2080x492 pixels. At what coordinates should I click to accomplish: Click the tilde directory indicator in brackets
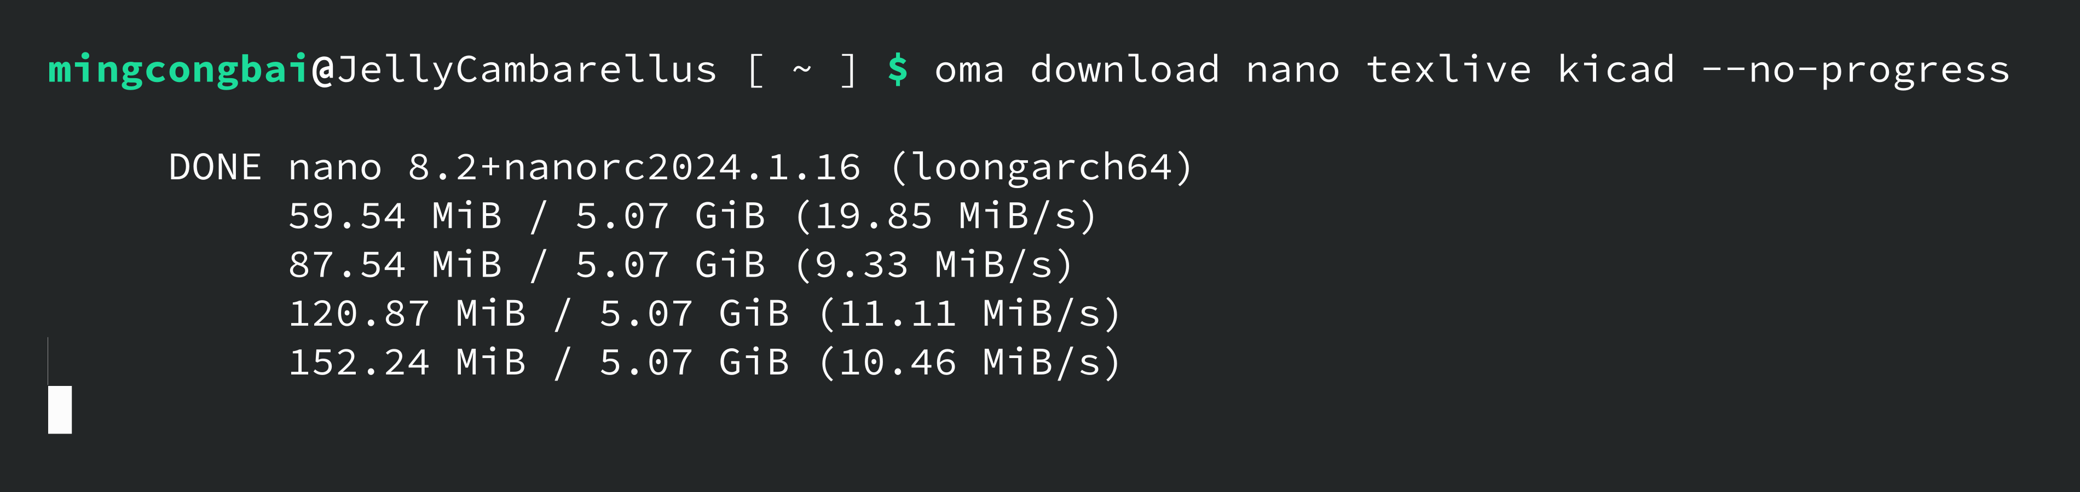802,71
